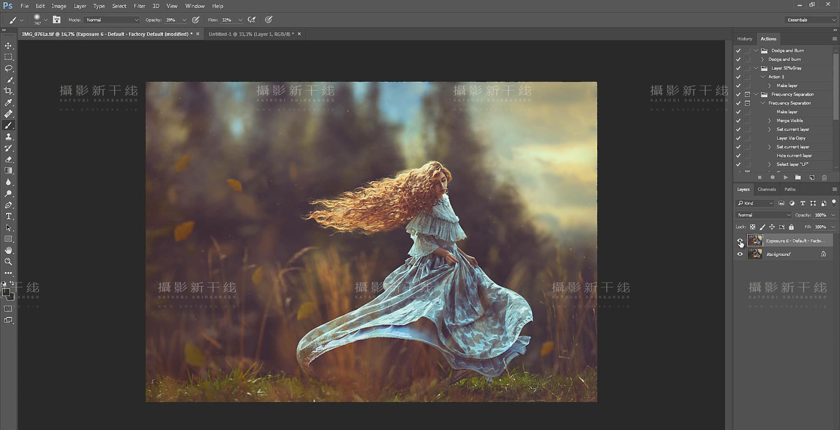Screen dimensions: 840x430
Task: Switch to the History tab
Action: [x=745, y=39]
